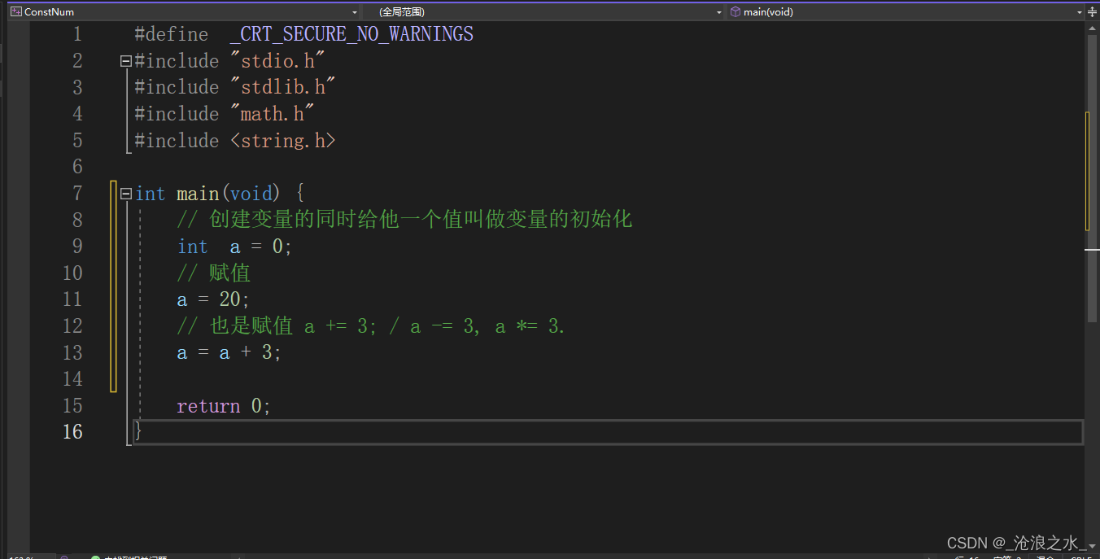This screenshot has width=1100, height=559.
Task: Click the "stdio.h" include text
Action: pos(277,61)
